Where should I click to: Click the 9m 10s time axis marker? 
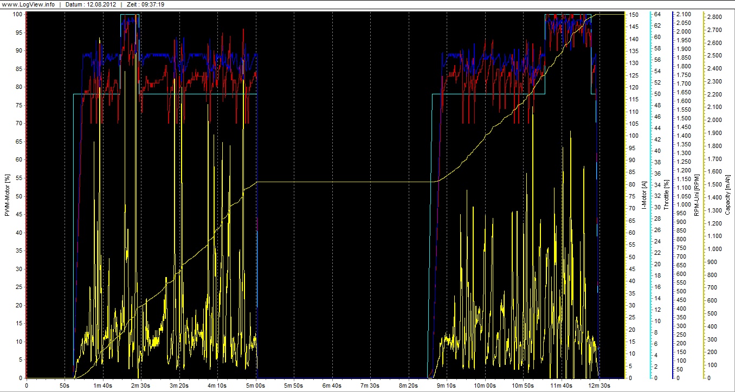pos(447,385)
